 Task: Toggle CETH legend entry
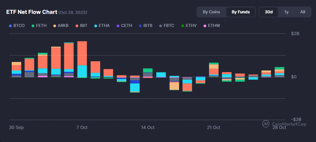pos(124,26)
